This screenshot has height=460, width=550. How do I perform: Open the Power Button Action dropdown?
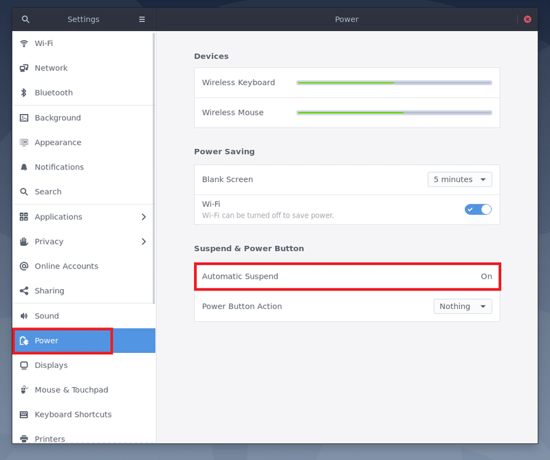pos(462,306)
